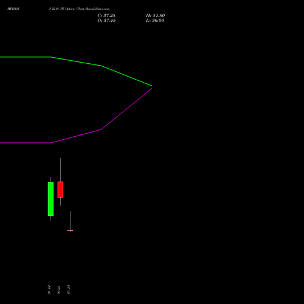Click the date label under the doji candle
Image resolution: width=304 pixels, height=304 pixels.
click(69, 290)
